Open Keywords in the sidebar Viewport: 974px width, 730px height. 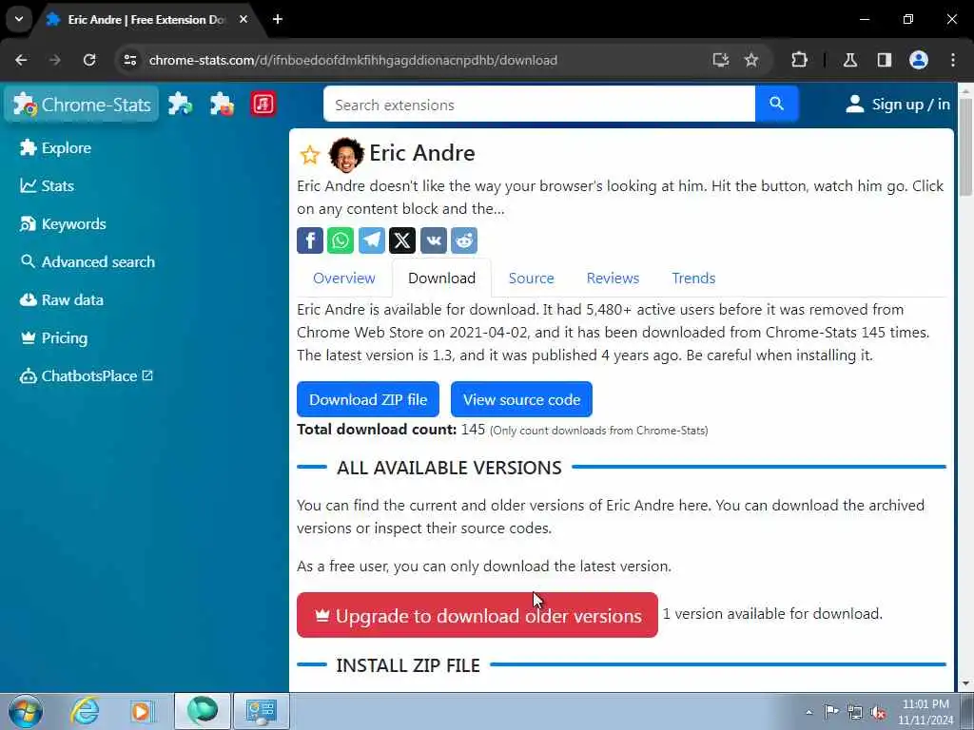coord(63,224)
